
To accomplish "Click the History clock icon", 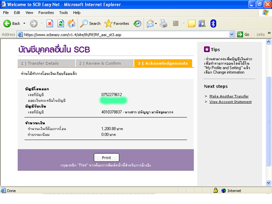I will 137,24.
